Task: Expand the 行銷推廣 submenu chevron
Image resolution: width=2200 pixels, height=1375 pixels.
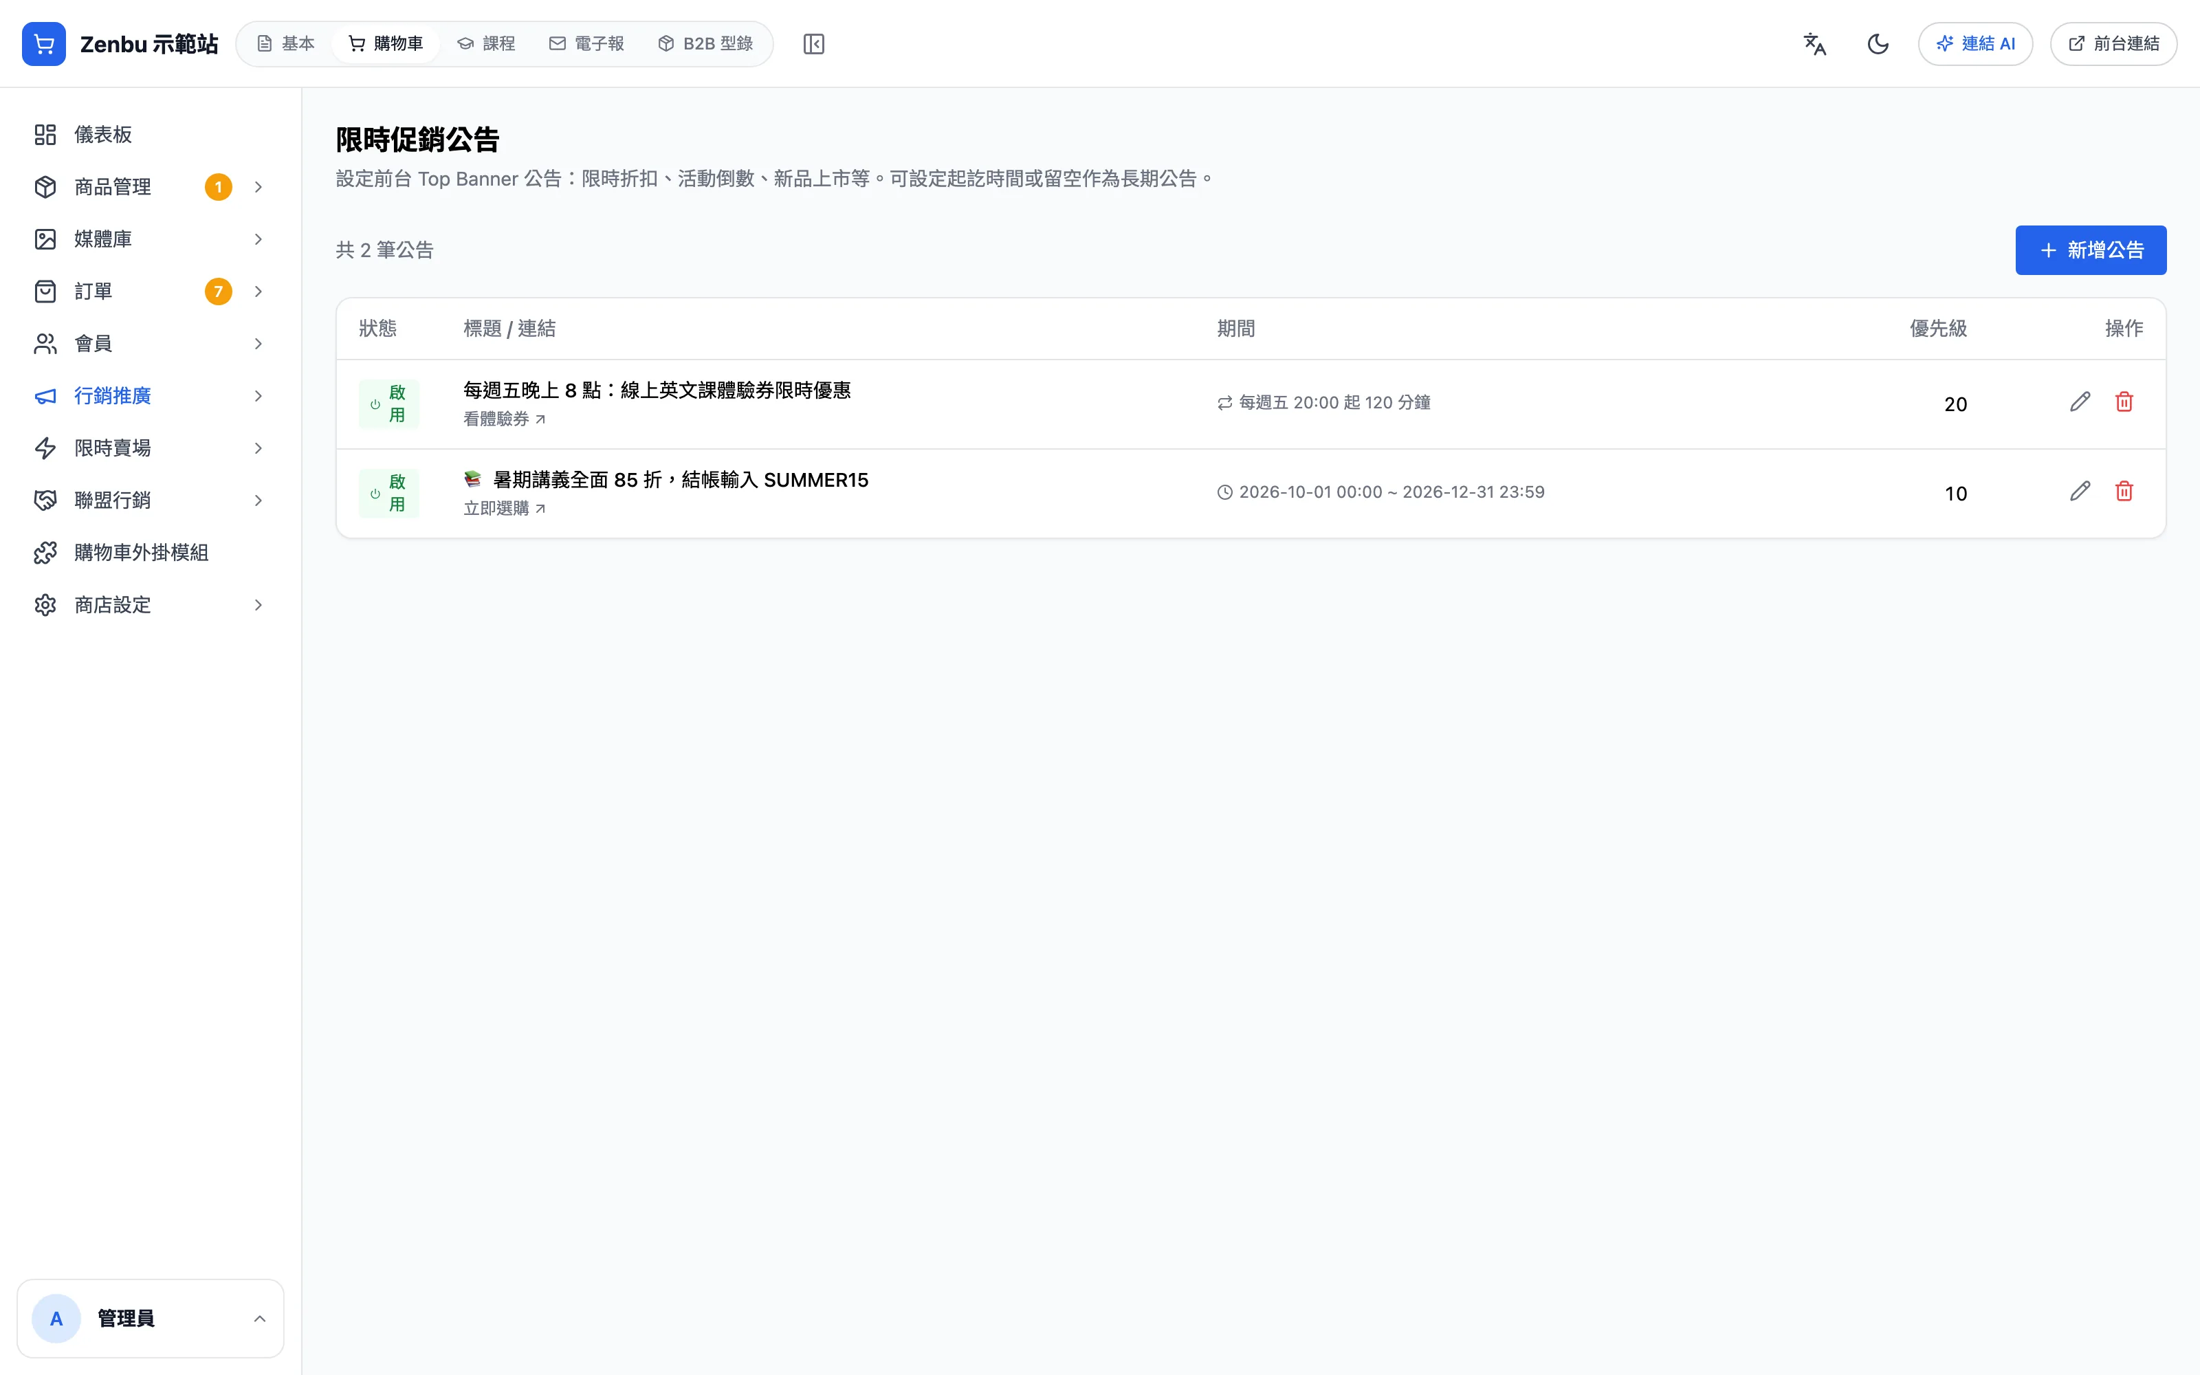Action: tap(258, 397)
